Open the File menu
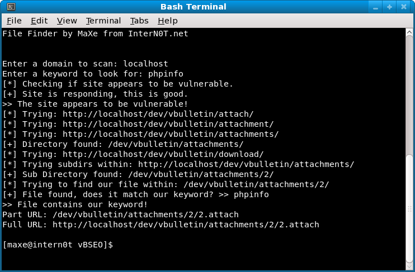This screenshot has width=415, height=272. [x=15, y=21]
